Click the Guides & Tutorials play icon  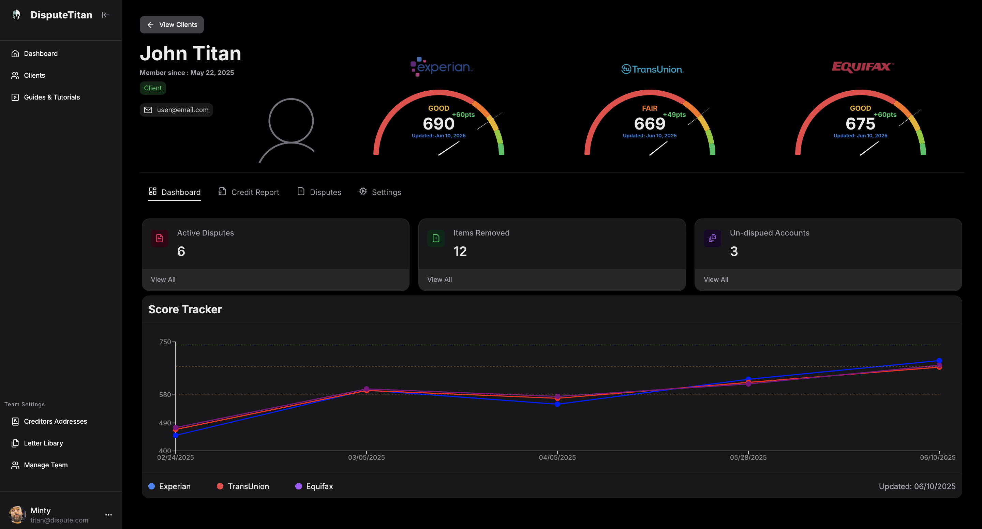click(x=15, y=97)
